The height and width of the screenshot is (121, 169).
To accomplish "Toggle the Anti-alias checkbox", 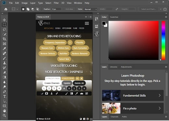I will click(x=64, y=9).
